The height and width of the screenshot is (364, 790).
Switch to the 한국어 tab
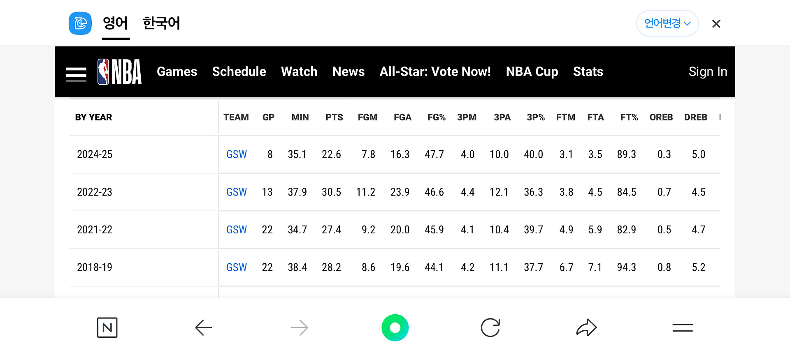click(161, 23)
